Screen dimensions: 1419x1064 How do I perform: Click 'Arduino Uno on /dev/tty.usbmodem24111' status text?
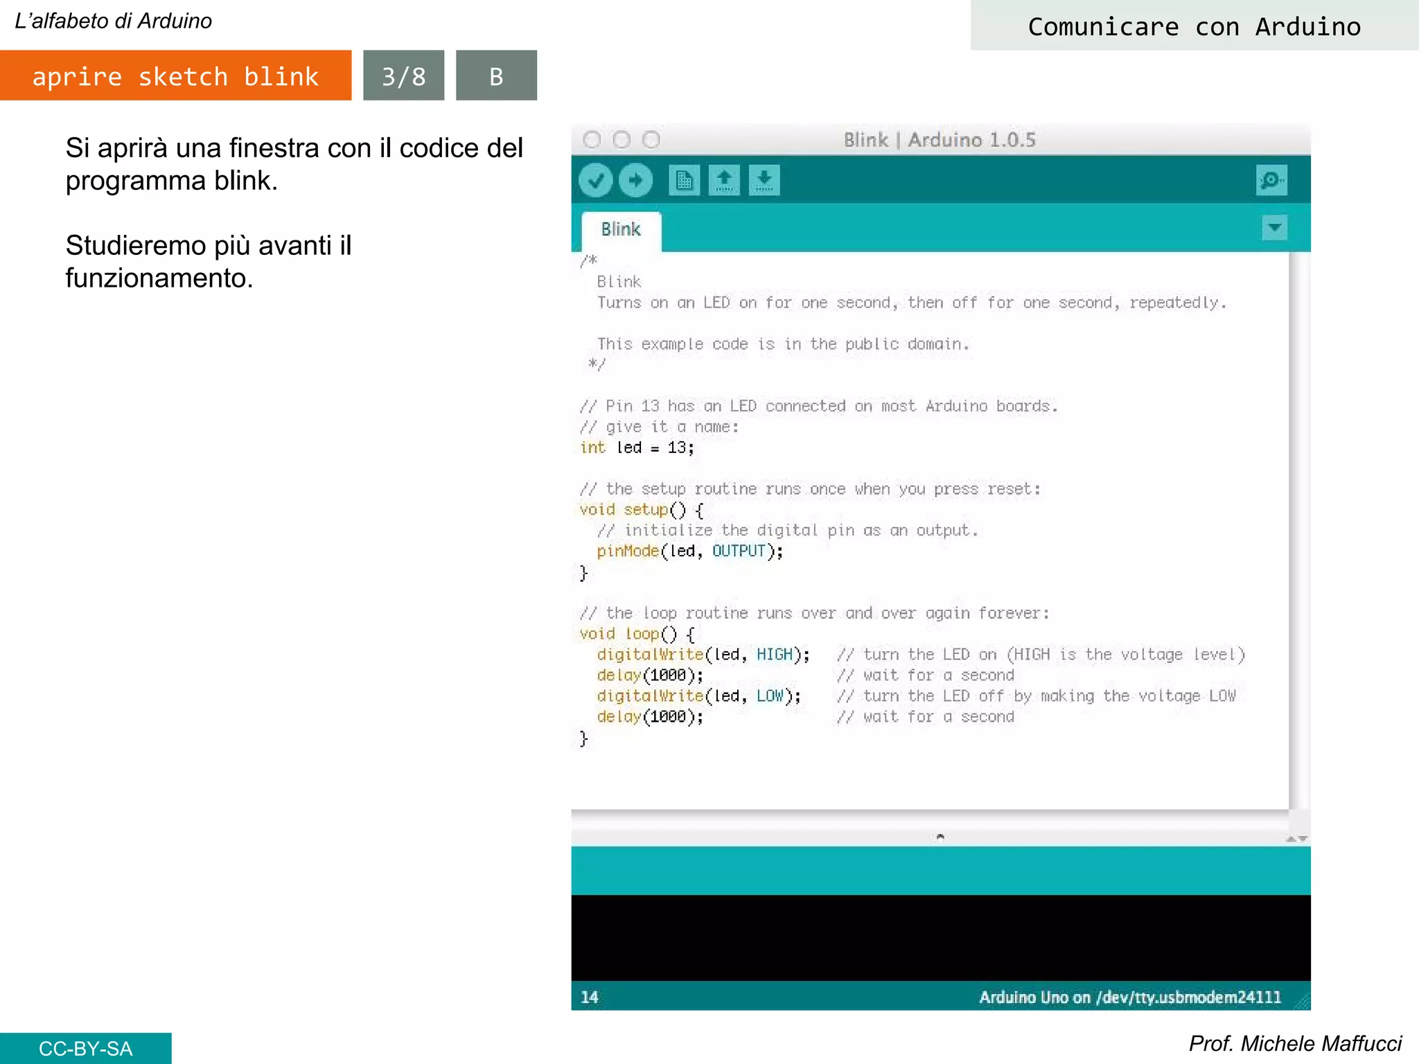click(1130, 997)
